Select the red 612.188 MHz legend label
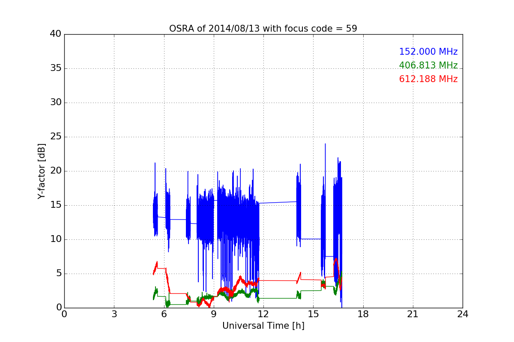Image resolution: width=514 pixels, height=342 pixels. click(x=428, y=79)
